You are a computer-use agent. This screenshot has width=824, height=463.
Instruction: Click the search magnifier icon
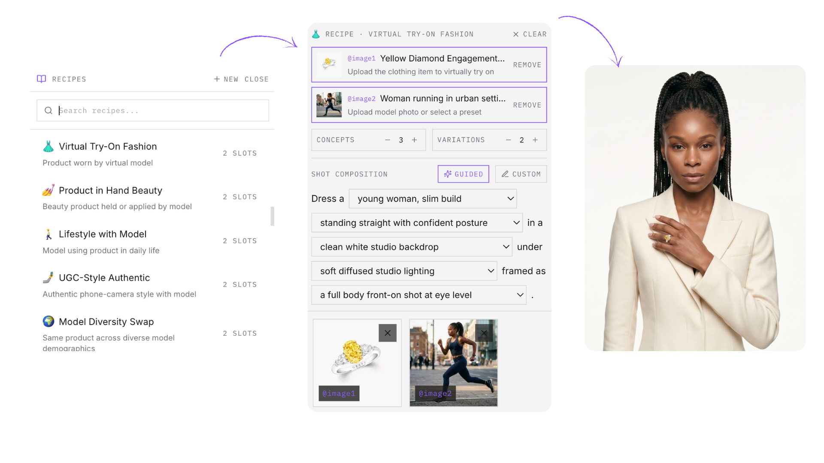(x=48, y=111)
